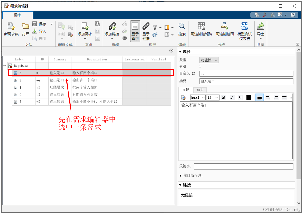The height and width of the screenshot is (214, 303).
Task: Expand quick access toolbar dropdown arrow
Action: tap(286, 15)
